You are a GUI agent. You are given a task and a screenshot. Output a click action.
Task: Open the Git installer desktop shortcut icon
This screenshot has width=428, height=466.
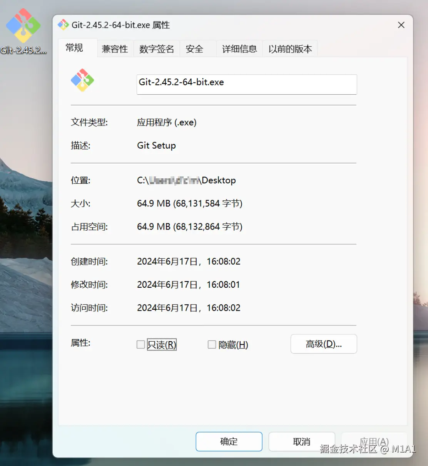[x=23, y=25]
